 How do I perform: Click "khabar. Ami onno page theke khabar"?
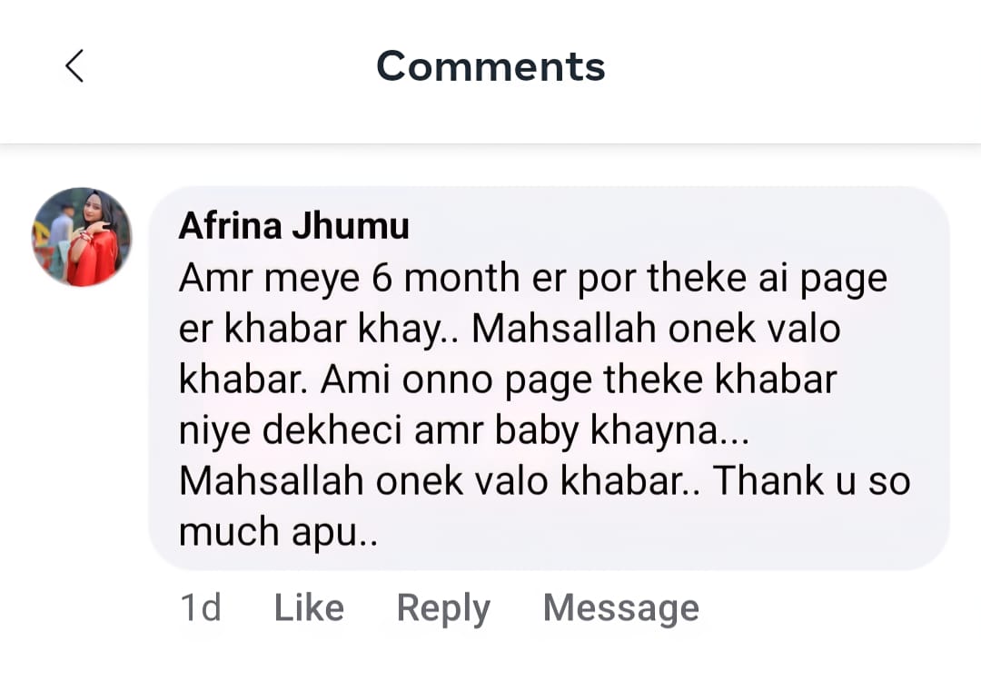(x=507, y=380)
